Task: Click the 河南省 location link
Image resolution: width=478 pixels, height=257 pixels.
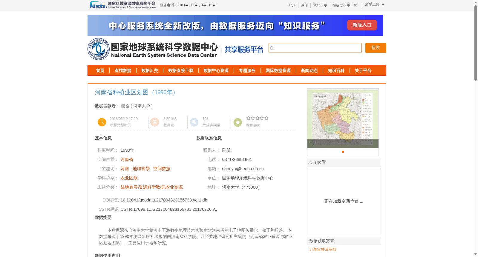Action: pyautogui.click(x=127, y=159)
